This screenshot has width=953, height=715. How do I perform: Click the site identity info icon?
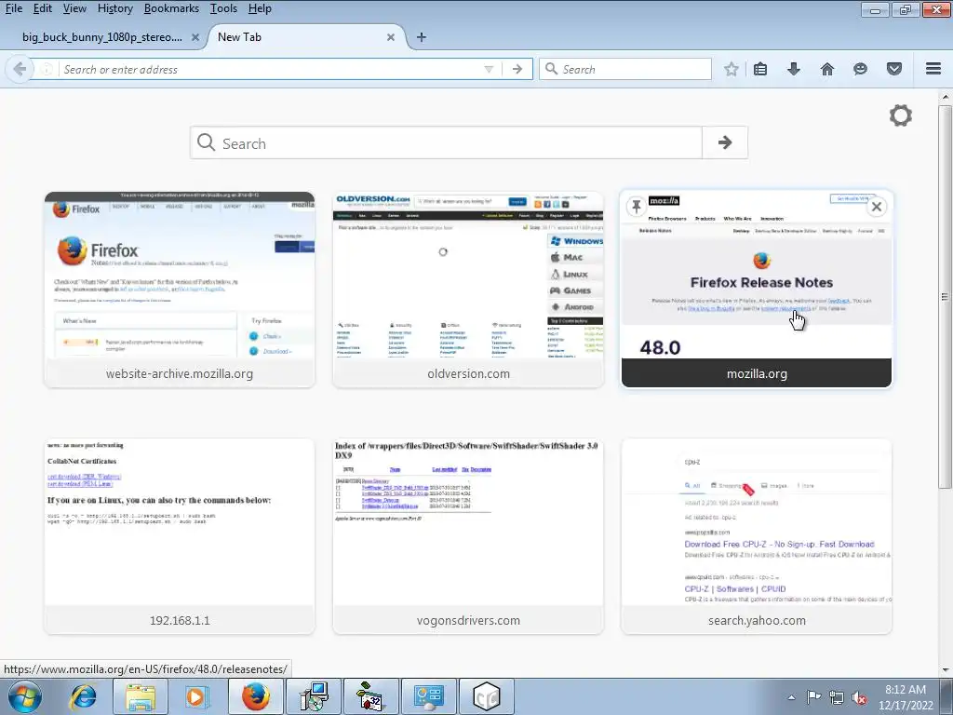point(47,69)
